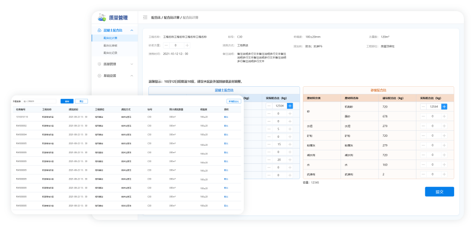Click the 混凝土配合比 menu icon
Image resolution: width=475 pixels, height=231 pixels.
99,31
